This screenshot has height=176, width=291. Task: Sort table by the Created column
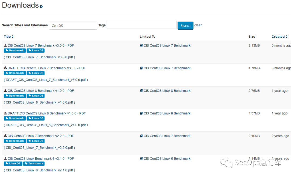tap(279, 37)
